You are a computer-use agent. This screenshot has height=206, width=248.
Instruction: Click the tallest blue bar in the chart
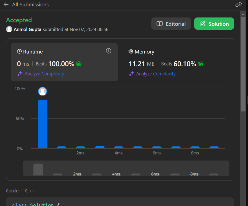43,124
